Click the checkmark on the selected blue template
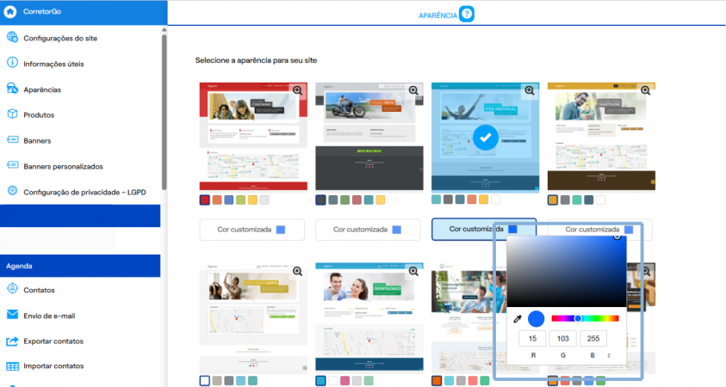This screenshot has height=387, width=726. pyautogui.click(x=485, y=138)
